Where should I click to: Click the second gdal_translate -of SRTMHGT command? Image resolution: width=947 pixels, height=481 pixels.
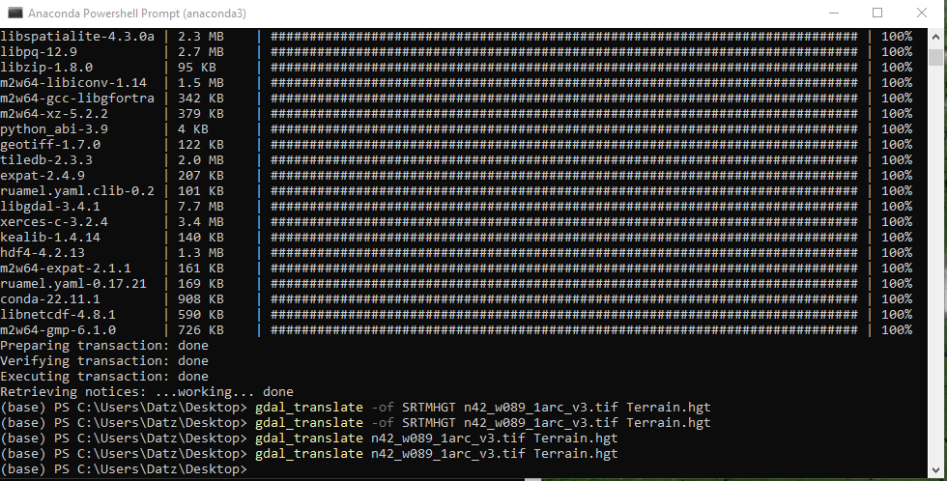(x=482, y=423)
